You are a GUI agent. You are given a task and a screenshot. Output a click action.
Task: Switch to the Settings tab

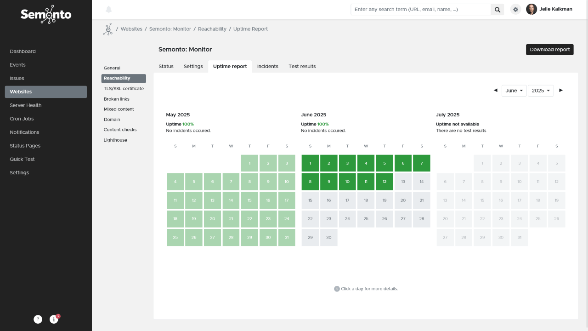193,66
